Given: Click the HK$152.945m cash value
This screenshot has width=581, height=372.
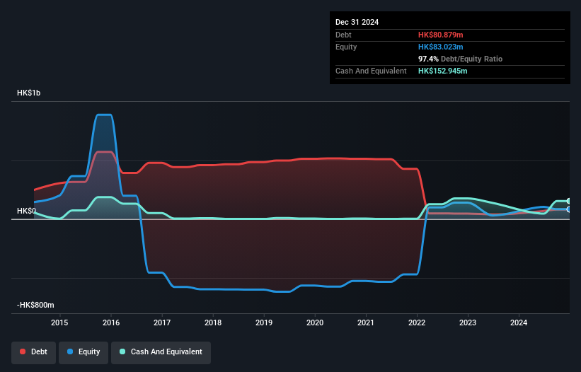Looking at the screenshot, I should (443, 71).
